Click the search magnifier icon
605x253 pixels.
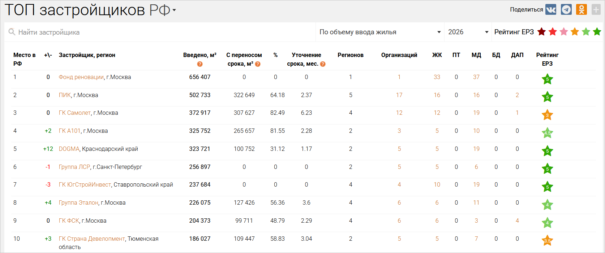[12, 32]
